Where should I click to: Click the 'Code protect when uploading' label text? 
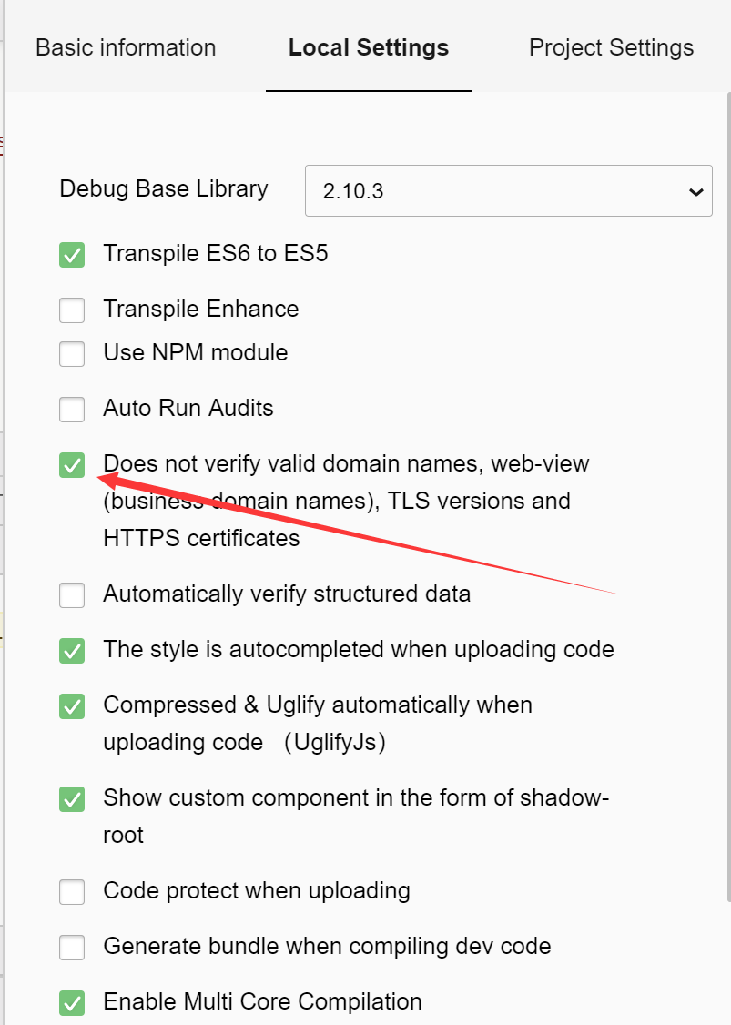257,891
